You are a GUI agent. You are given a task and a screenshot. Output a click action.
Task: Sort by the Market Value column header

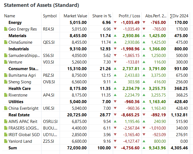(75, 16)
